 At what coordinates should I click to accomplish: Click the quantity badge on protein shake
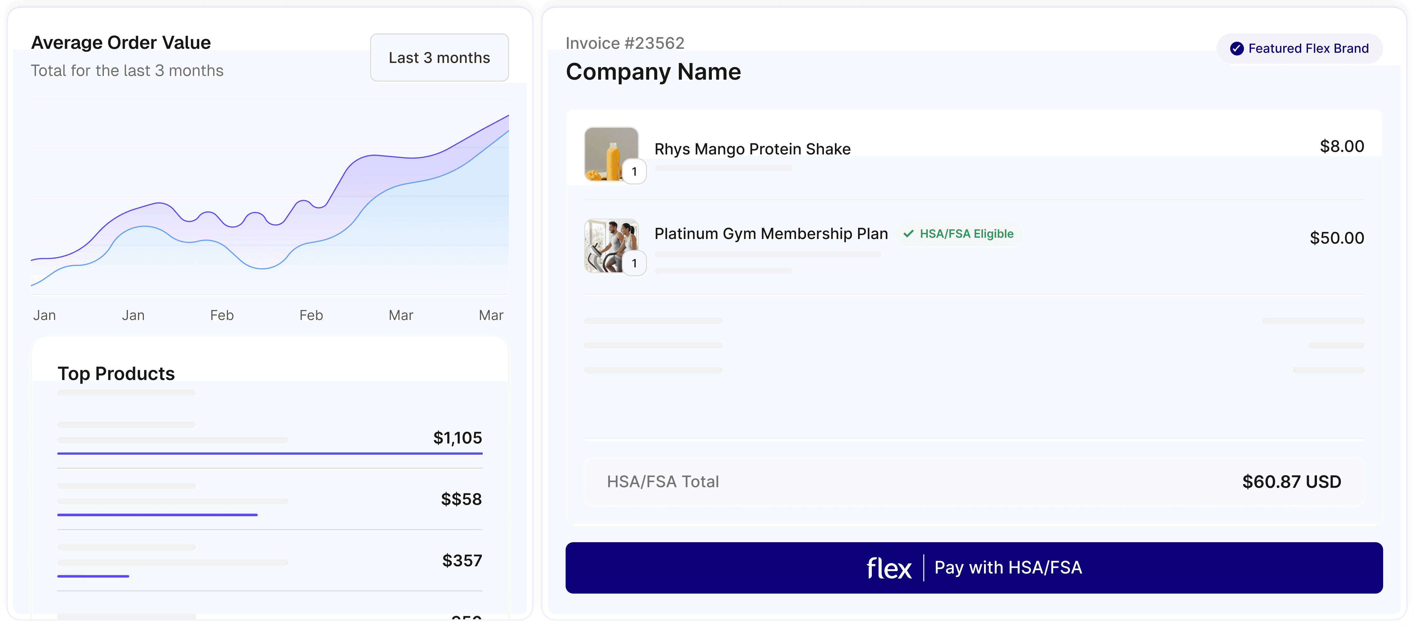click(634, 172)
